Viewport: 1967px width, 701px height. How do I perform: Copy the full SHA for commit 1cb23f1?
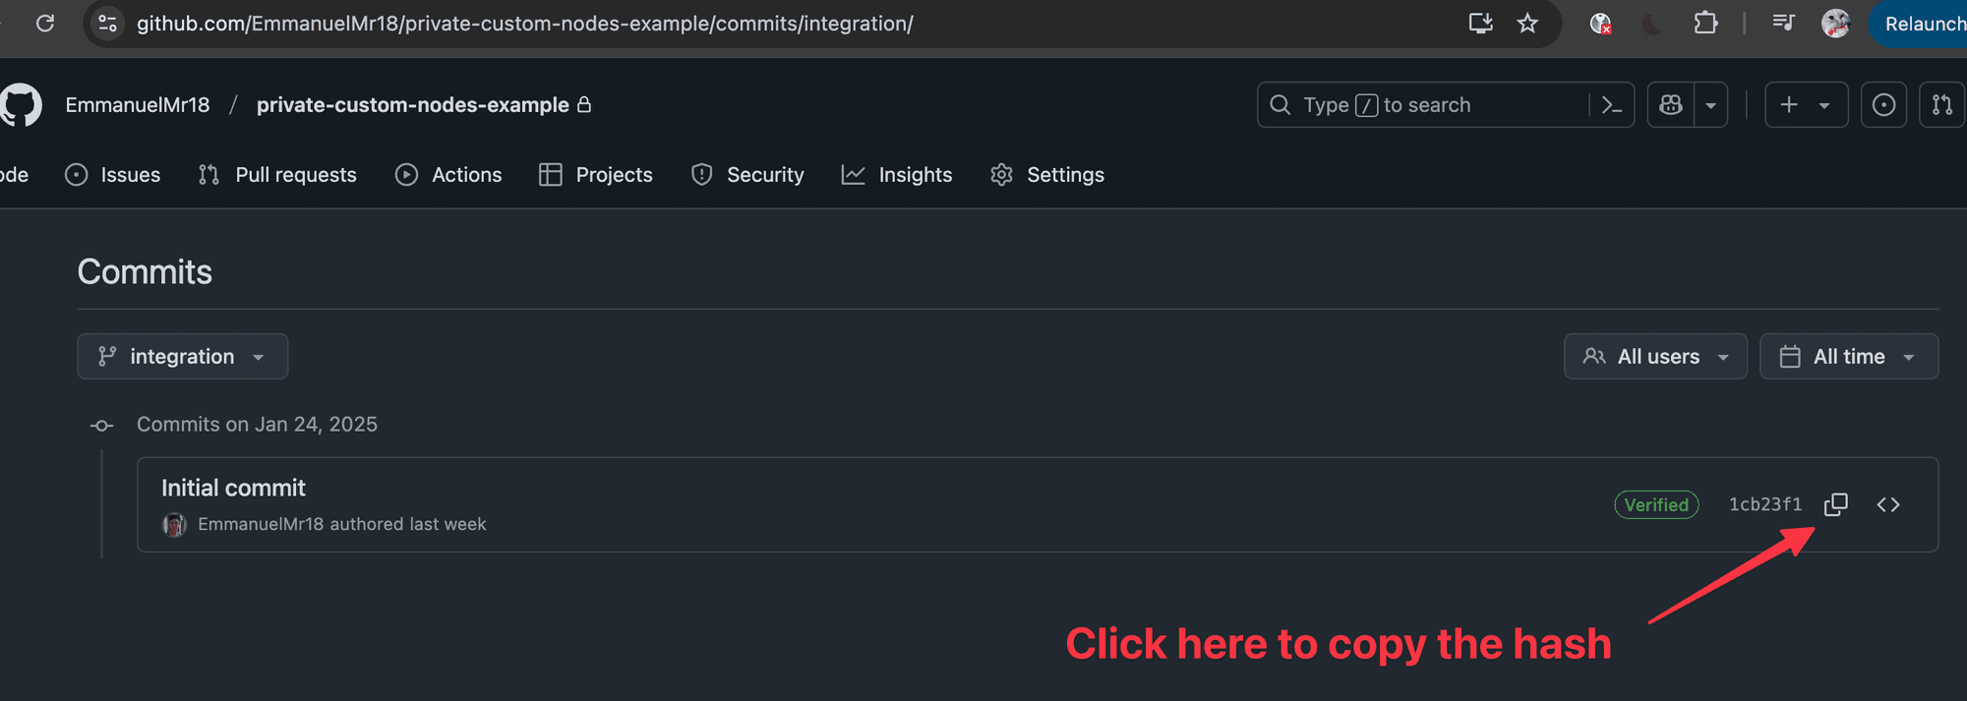pyautogui.click(x=1835, y=504)
